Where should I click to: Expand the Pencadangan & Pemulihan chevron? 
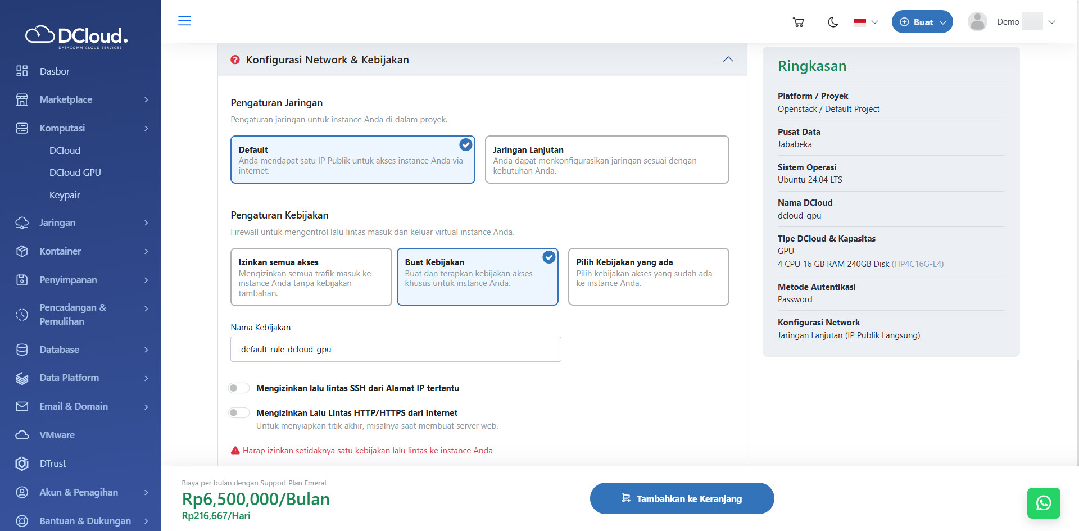pyautogui.click(x=146, y=308)
